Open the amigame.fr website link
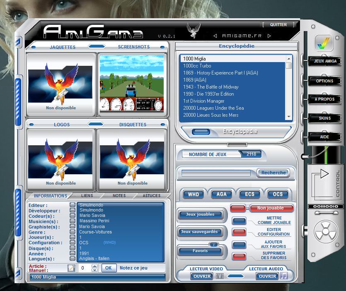Screen dimensions: 346x291 [242, 36]
